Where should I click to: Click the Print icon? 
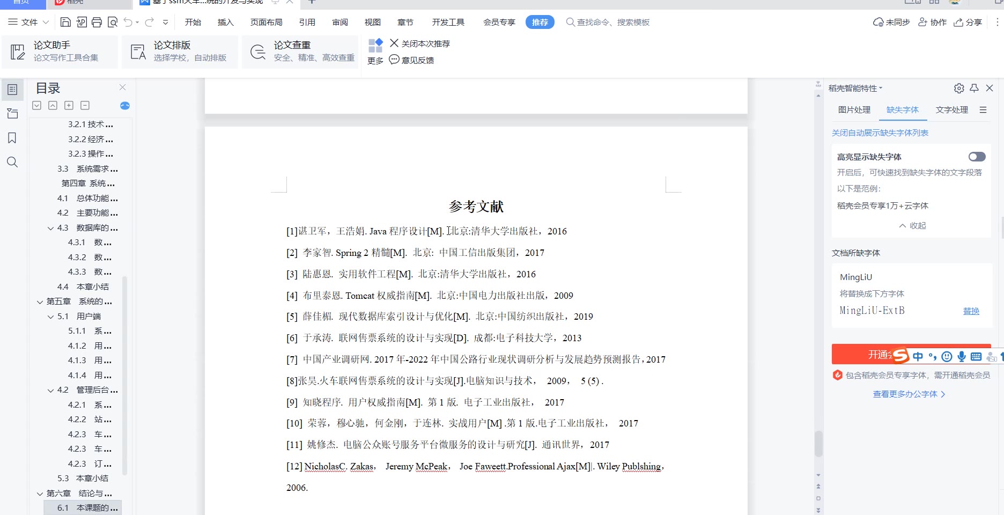tap(97, 22)
